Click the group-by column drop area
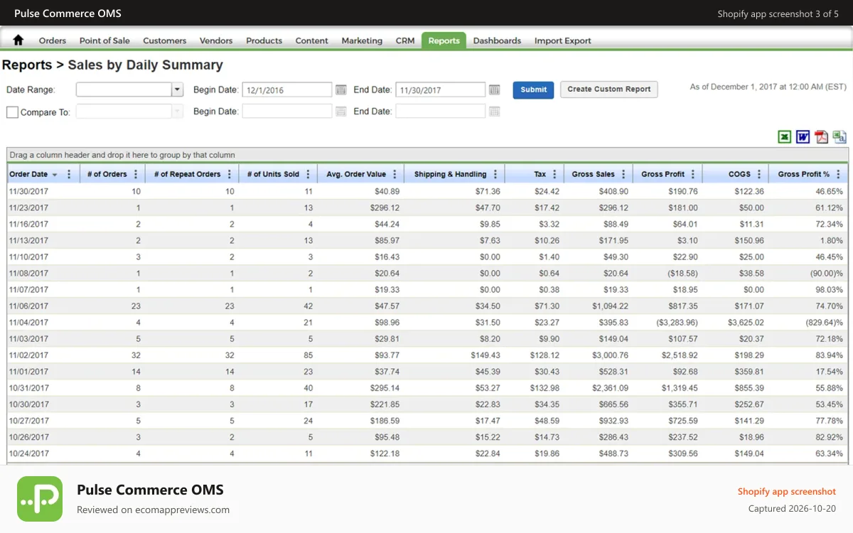The image size is (853, 533). pyautogui.click(x=426, y=155)
